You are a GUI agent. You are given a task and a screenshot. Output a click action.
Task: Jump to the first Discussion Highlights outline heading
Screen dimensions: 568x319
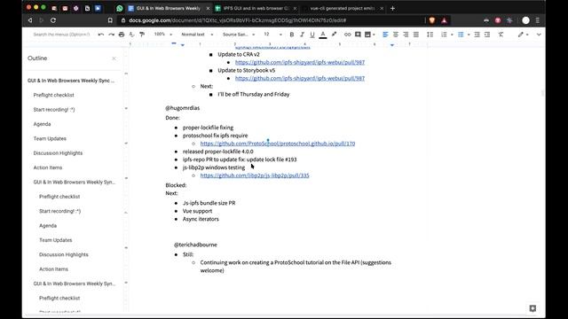pos(58,153)
